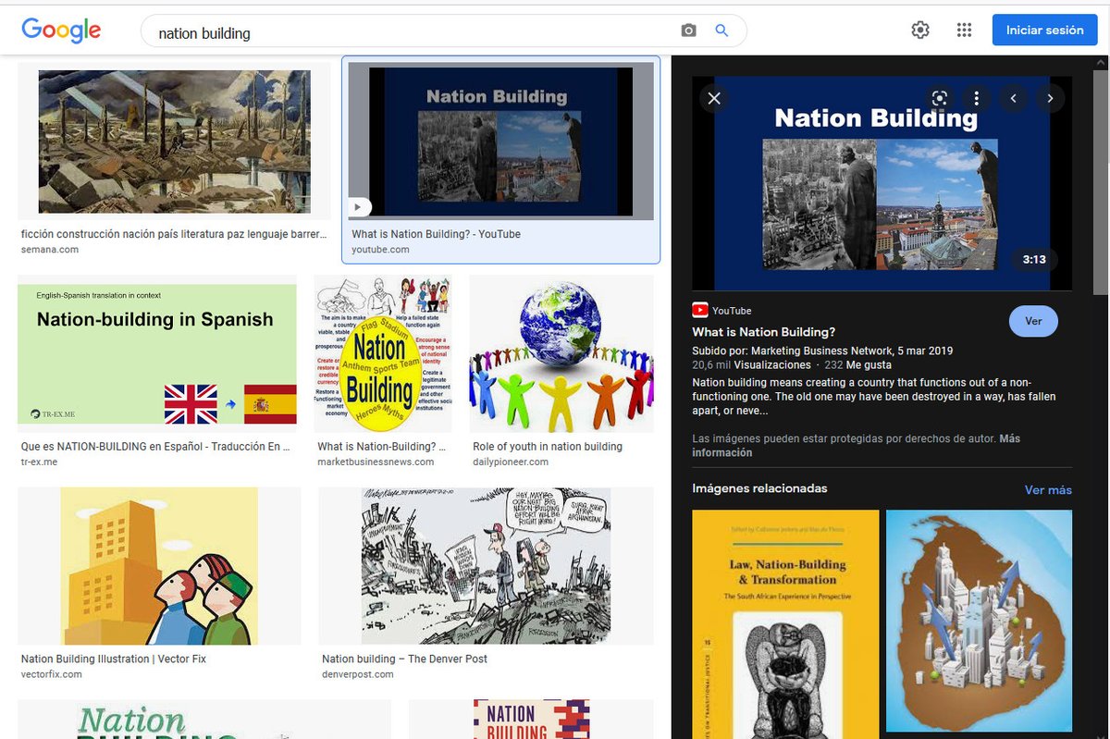The image size is (1110, 739).
Task: Click the blue magnifier search icon
Action: 722,31
